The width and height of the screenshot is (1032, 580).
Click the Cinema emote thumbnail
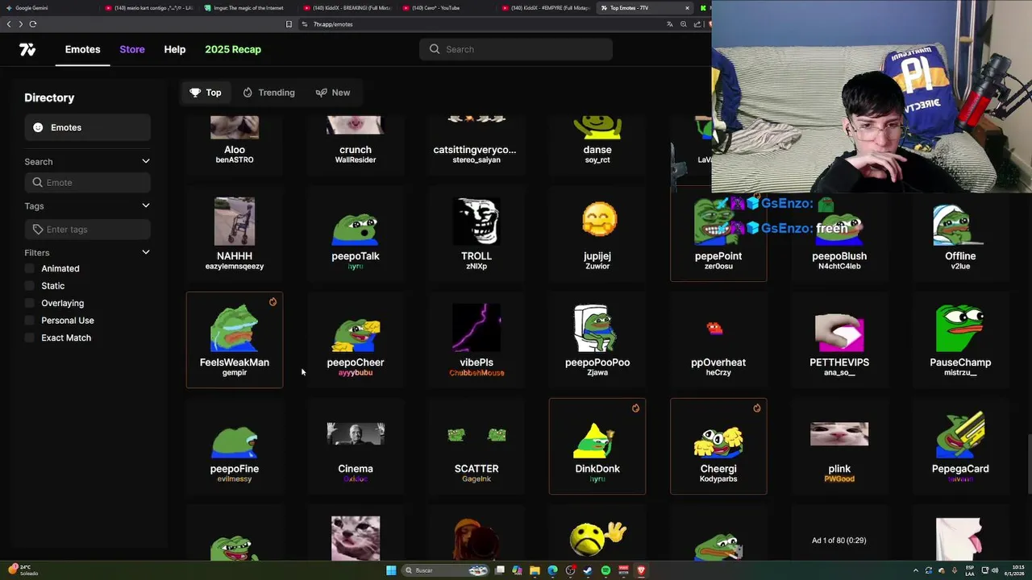tap(356, 434)
